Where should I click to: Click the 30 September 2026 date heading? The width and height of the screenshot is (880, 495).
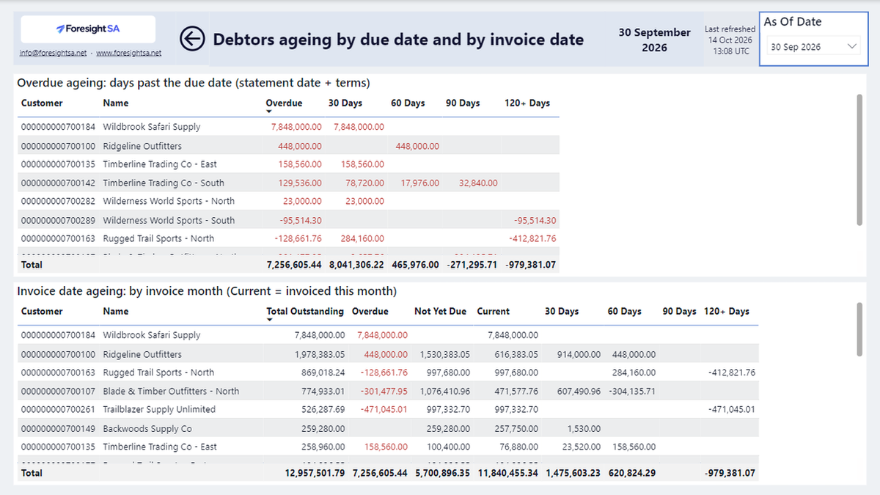tap(655, 40)
